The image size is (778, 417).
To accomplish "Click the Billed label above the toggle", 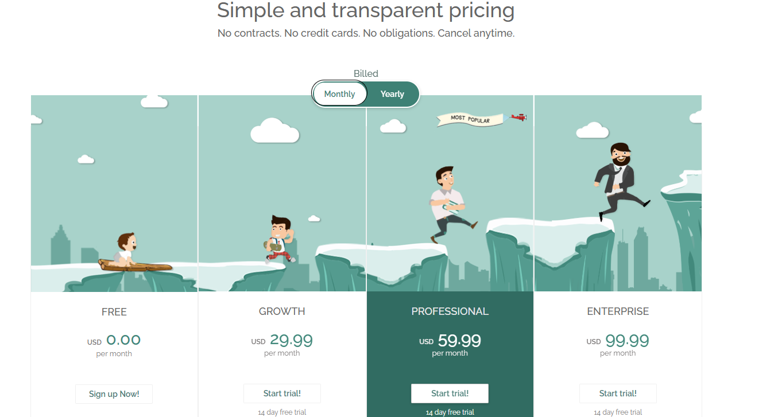I will tap(366, 73).
